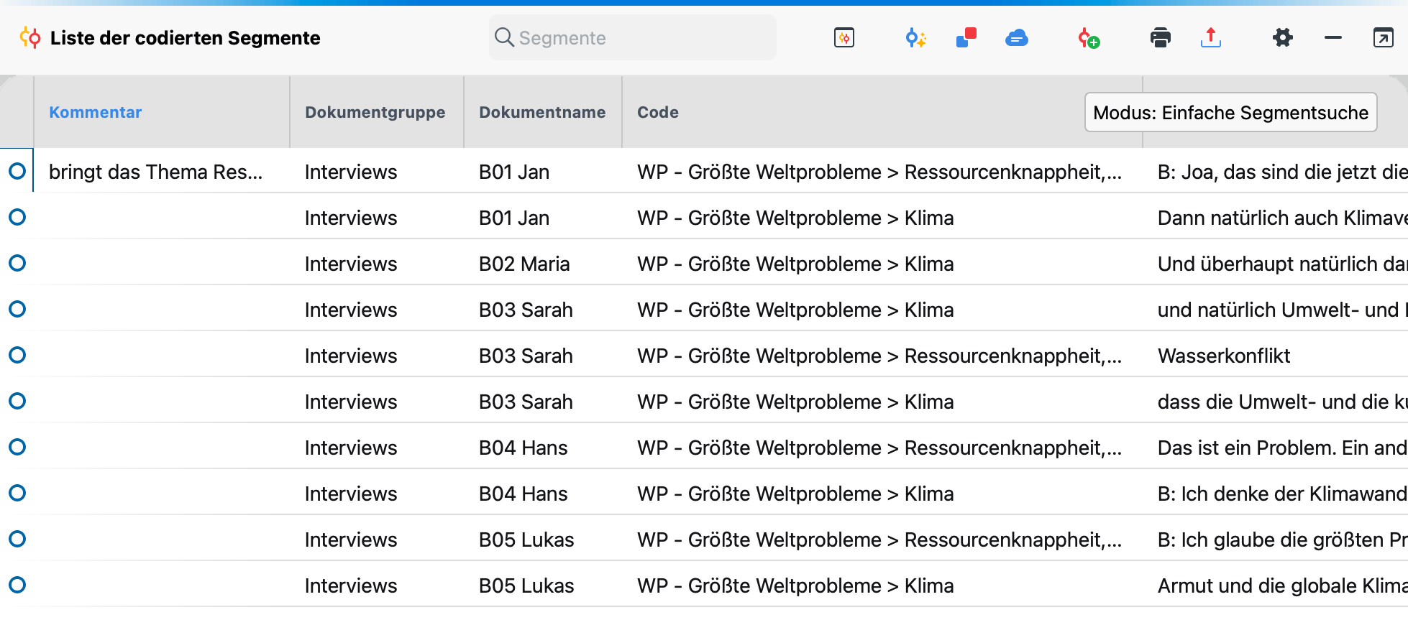Click segment circle for 'bringt das Thema Res...' row
Viewport: 1408px width, 625px height.
point(17,171)
